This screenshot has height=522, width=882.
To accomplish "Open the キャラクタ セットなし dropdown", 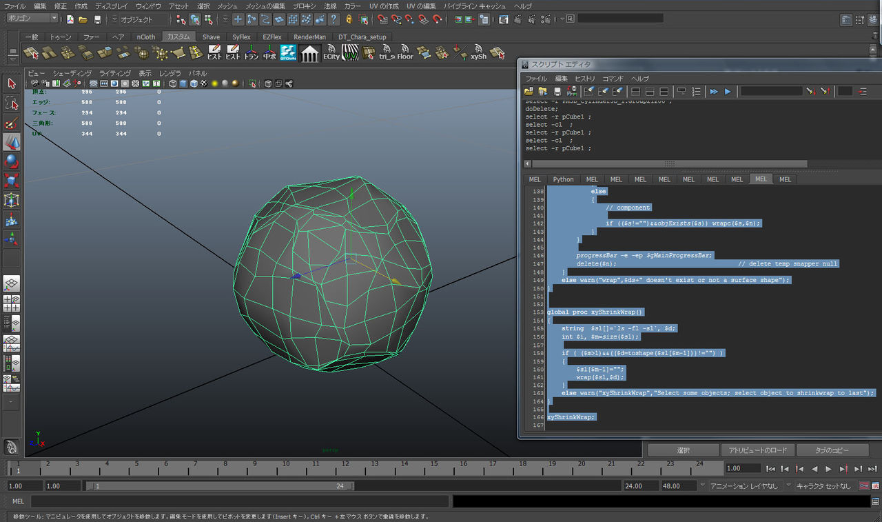I will point(825,486).
